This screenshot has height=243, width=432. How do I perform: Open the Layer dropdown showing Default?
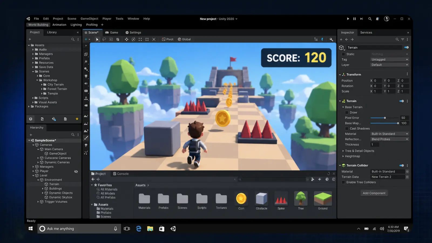point(390,65)
